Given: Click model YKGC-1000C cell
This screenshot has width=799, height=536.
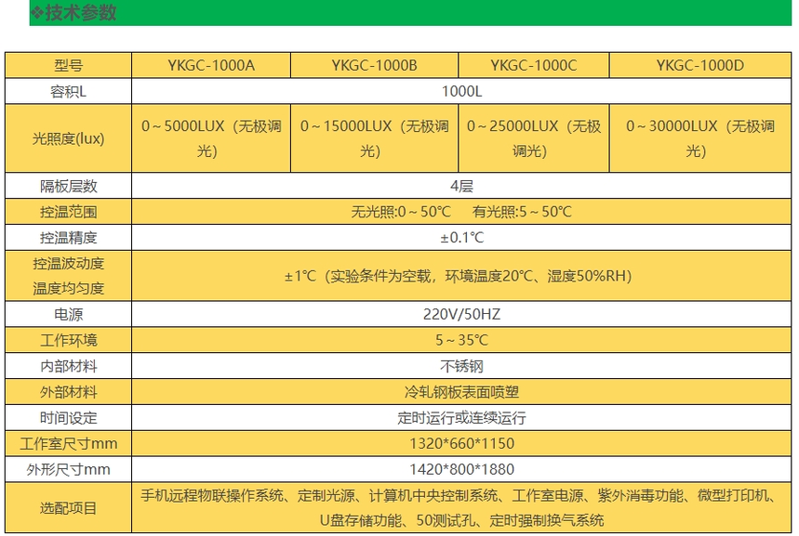Looking at the screenshot, I should point(534,65).
